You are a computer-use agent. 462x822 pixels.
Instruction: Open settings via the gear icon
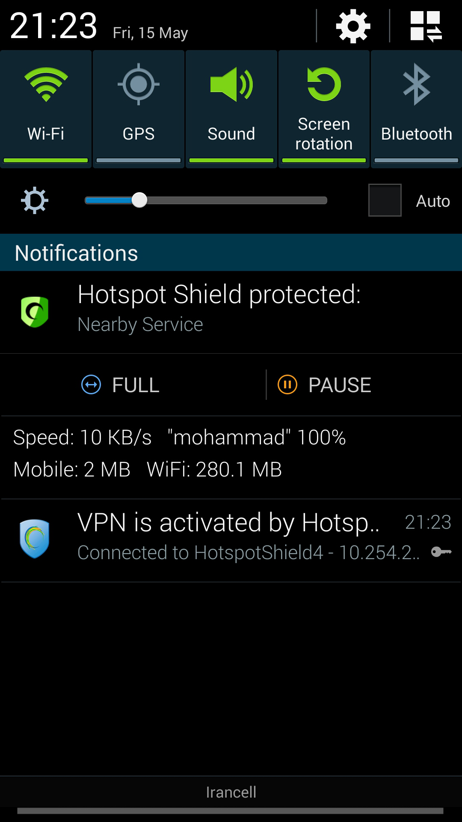(353, 26)
